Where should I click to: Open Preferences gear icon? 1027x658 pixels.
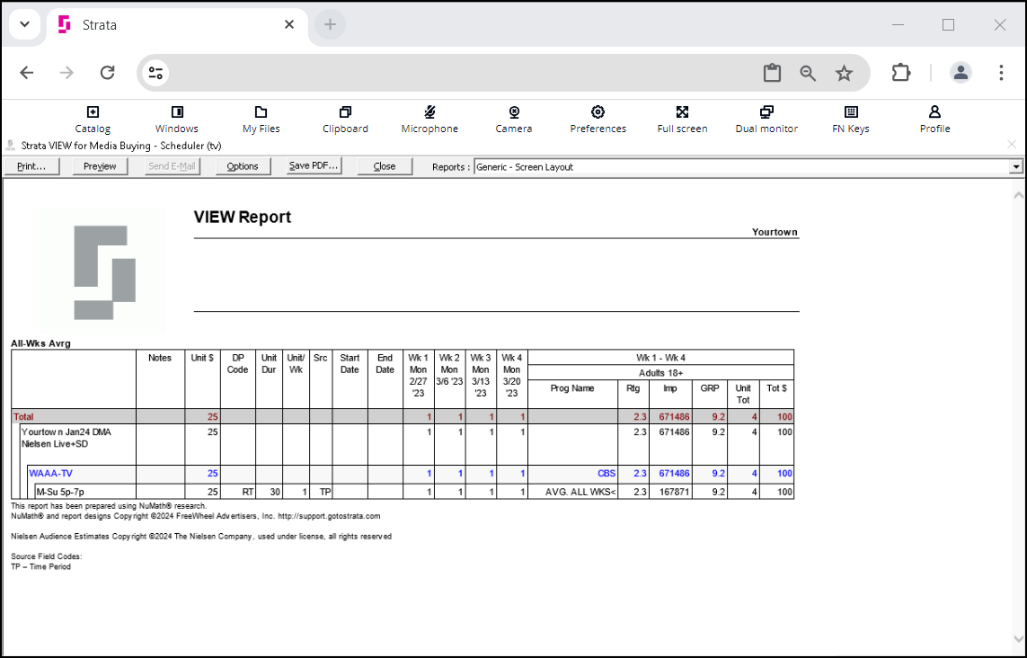pos(598,112)
